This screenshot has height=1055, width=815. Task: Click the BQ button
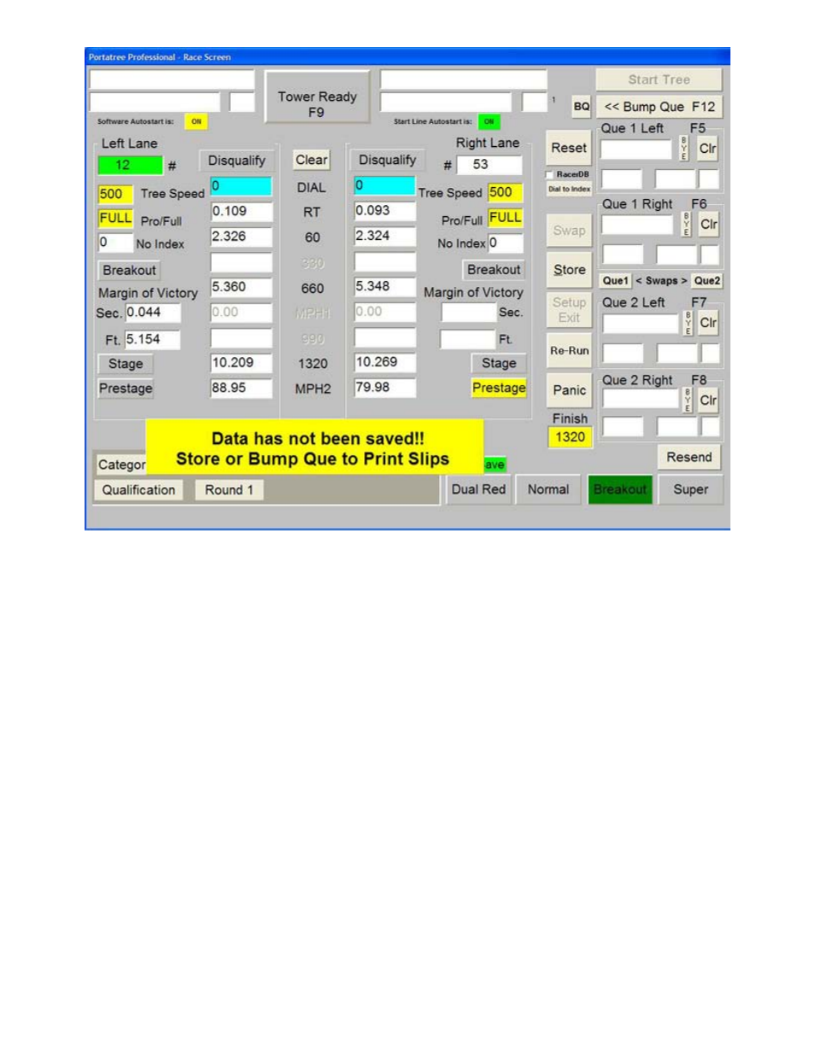(582, 107)
